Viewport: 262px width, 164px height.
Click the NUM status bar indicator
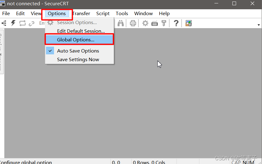[x=248, y=162]
